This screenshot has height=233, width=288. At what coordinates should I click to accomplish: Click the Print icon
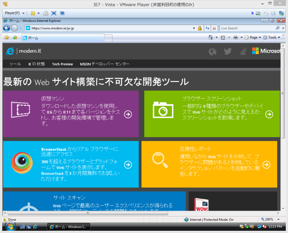(x=236, y=37)
